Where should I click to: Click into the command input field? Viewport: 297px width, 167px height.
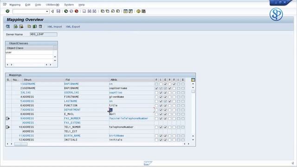click(x=29, y=11)
